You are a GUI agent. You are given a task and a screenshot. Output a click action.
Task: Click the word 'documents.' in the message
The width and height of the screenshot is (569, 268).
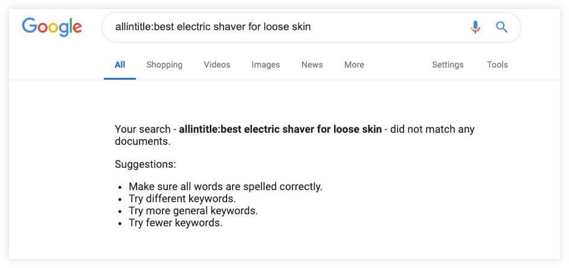[x=143, y=141]
